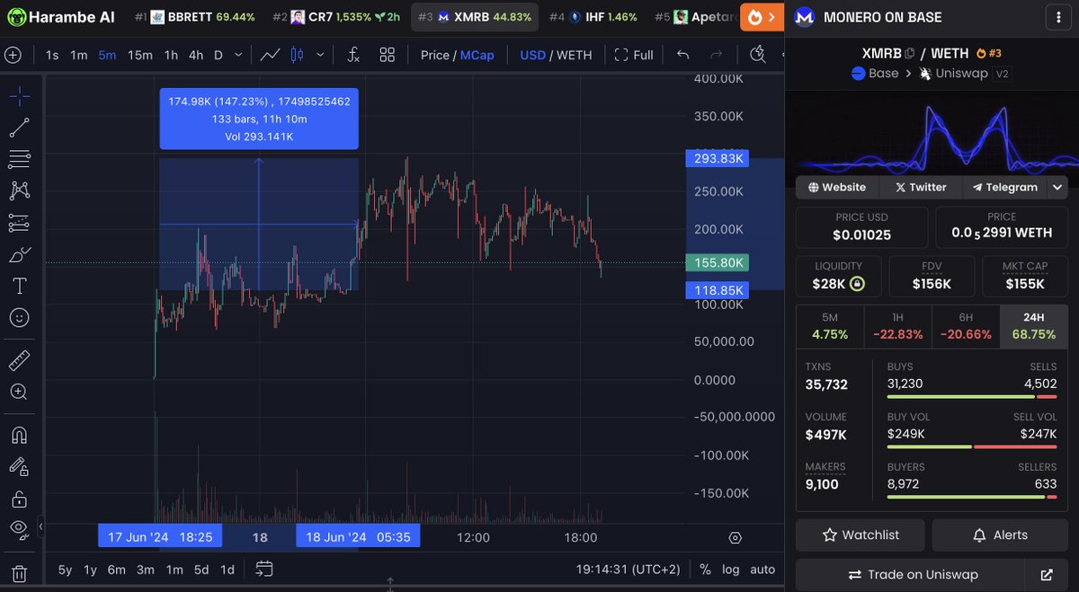Expand more social links chevron
The image size is (1079, 592).
tap(1057, 188)
